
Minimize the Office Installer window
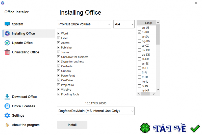174,3
